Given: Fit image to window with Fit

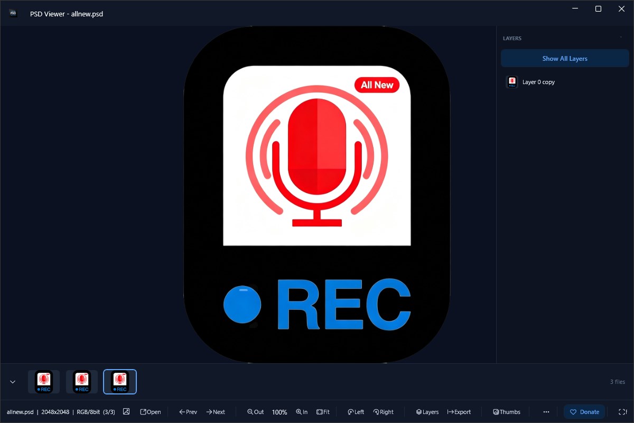Looking at the screenshot, I should pos(323,412).
